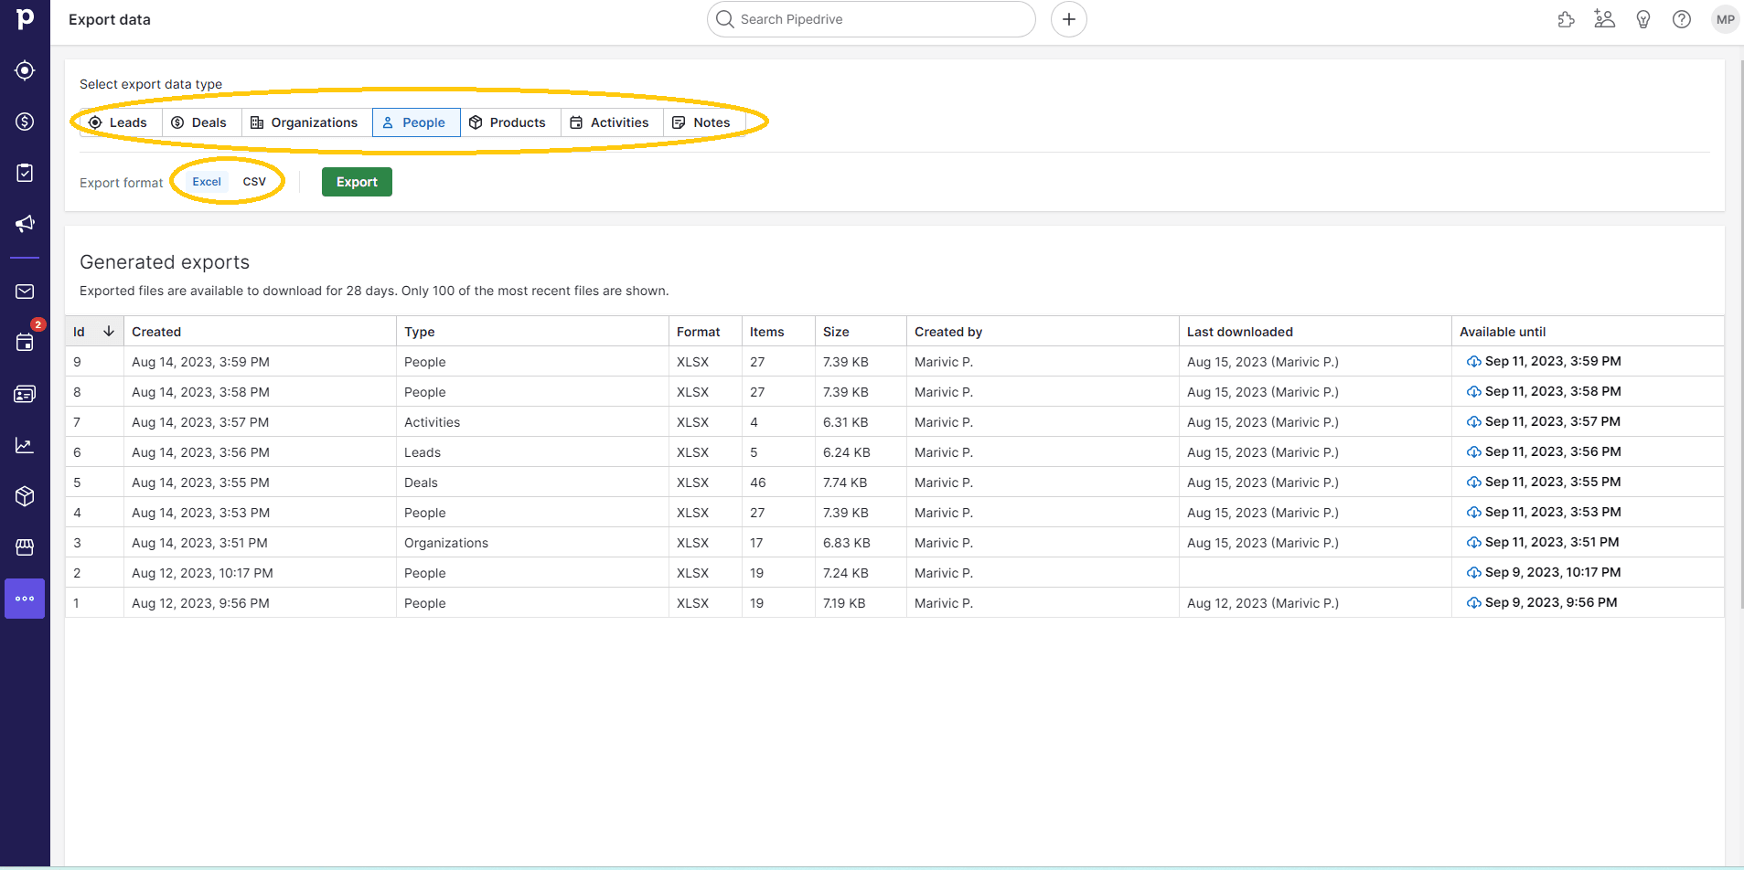The width and height of the screenshot is (1744, 870).
Task: Select Products export data type
Action: coord(510,122)
